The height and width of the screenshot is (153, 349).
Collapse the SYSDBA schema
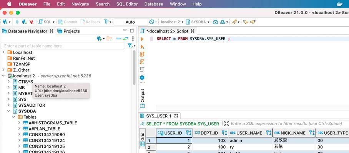point(9,111)
